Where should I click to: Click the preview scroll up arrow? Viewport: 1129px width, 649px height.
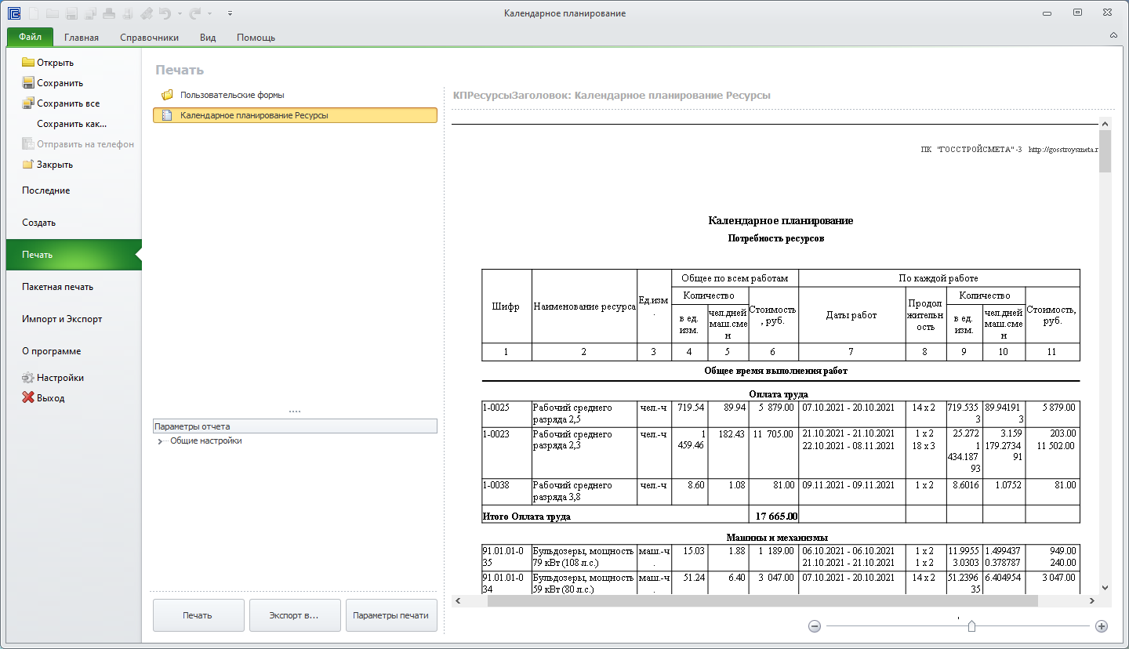[x=1105, y=124]
